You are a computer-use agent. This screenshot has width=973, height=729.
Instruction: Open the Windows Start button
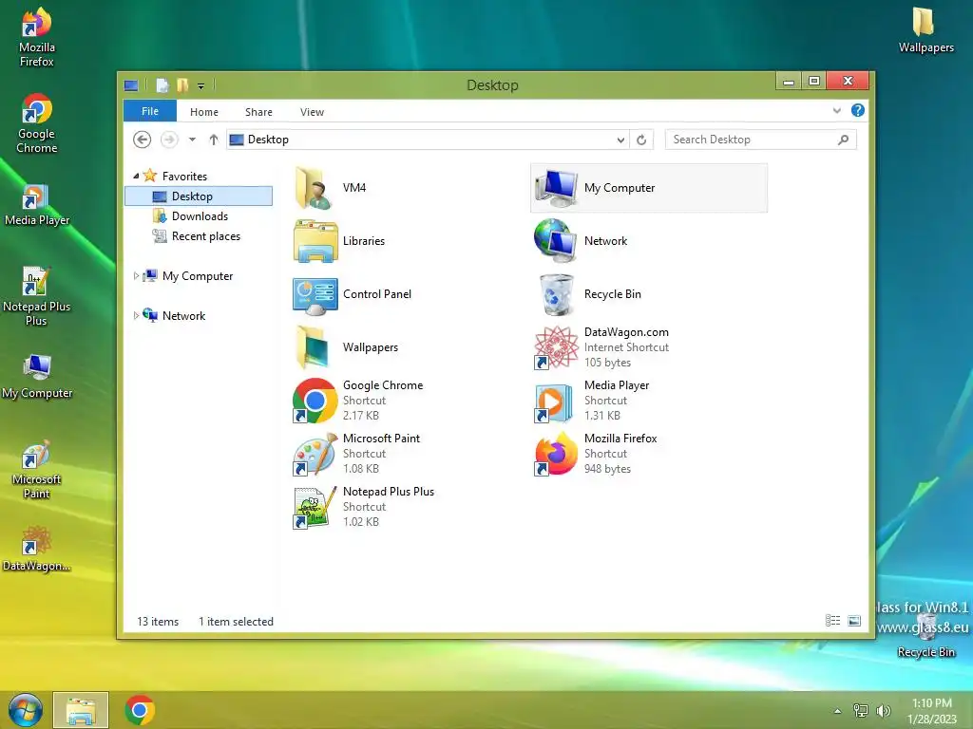(25, 710)
